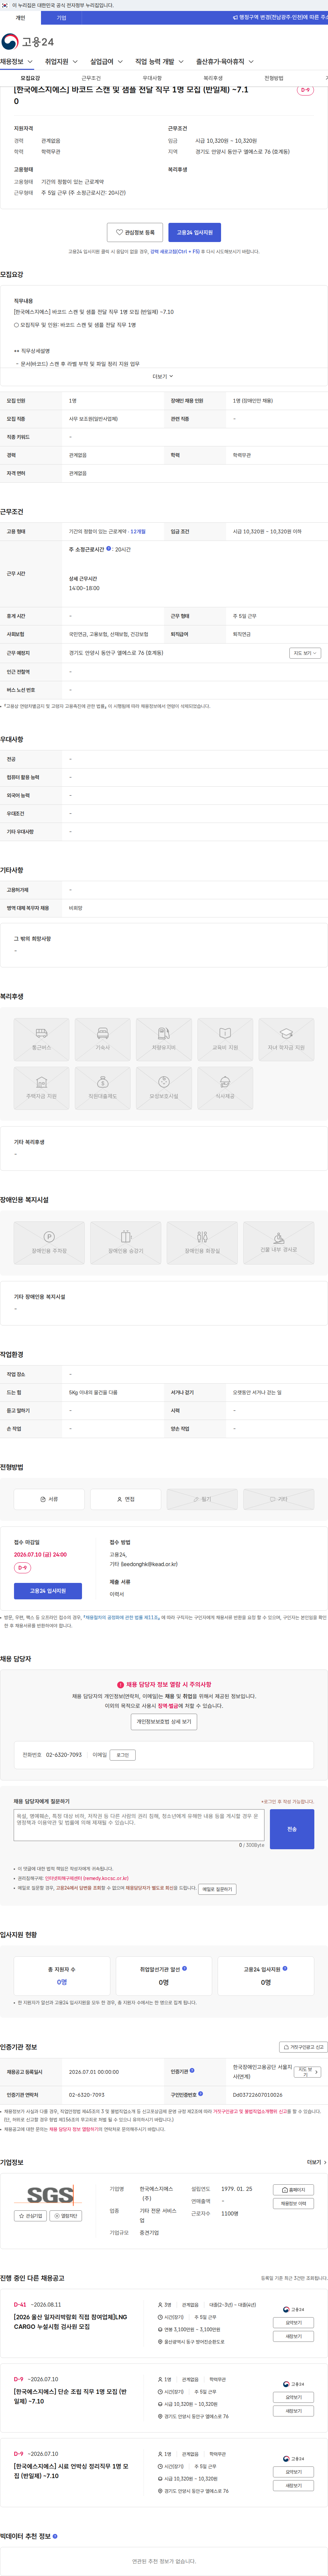Click the 식사제공 welfare icon

[225, 1088]
